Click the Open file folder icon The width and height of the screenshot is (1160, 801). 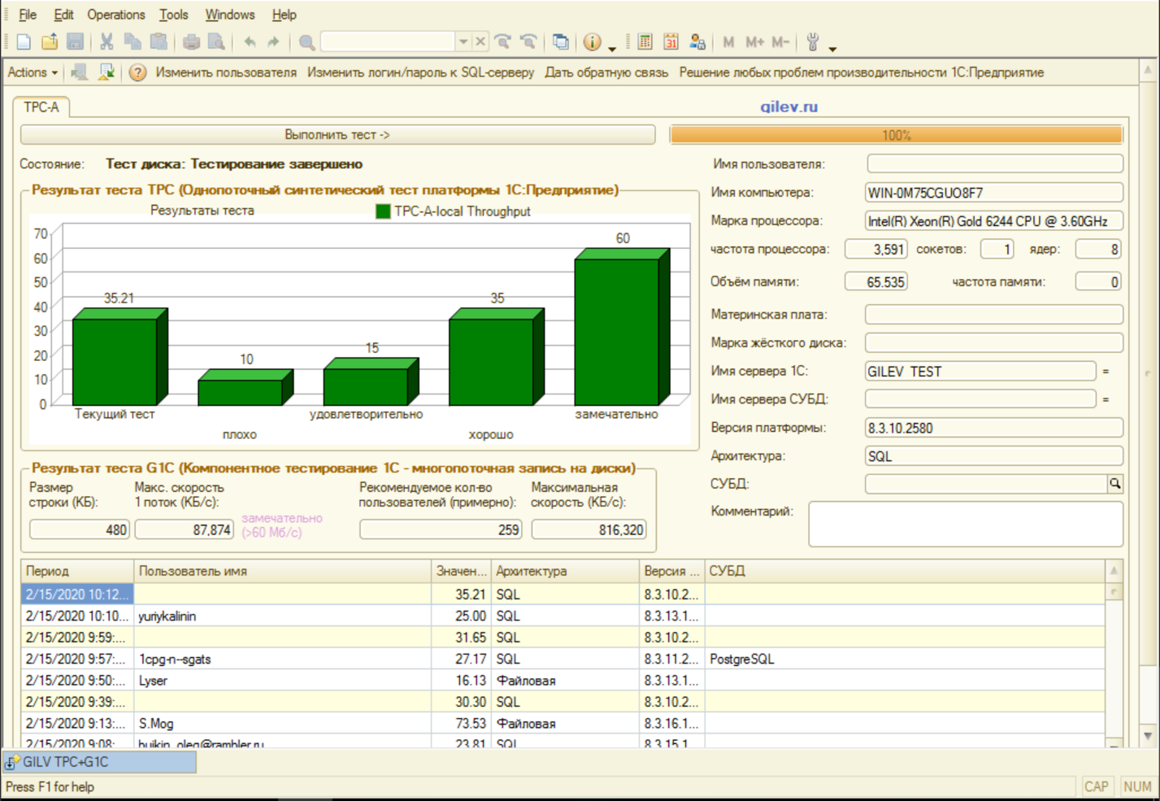[x=50, y=41]
